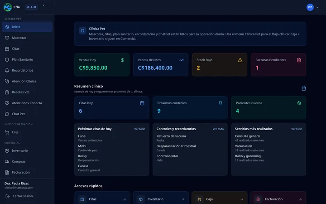Click the Citas quick access calendar icon
This screenshot has width=326, height=204.
pyautogui.click(x=82, y=199)
